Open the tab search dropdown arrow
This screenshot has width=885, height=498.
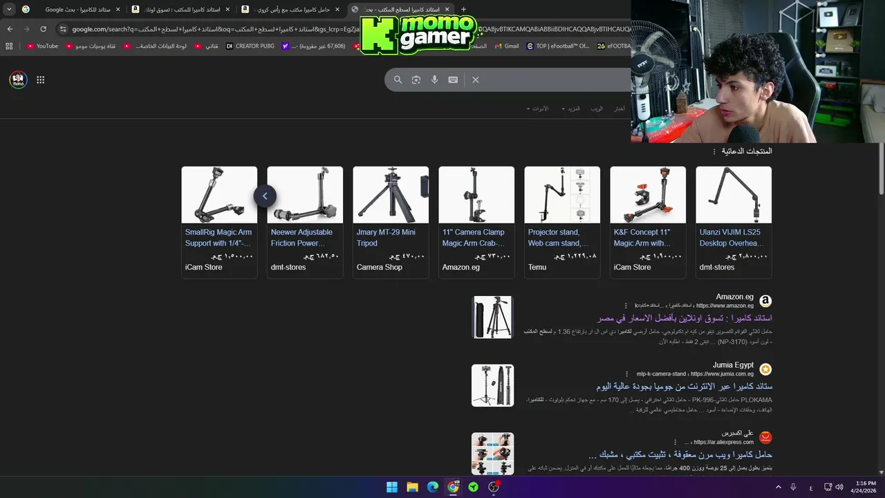[x=9, y=10]
